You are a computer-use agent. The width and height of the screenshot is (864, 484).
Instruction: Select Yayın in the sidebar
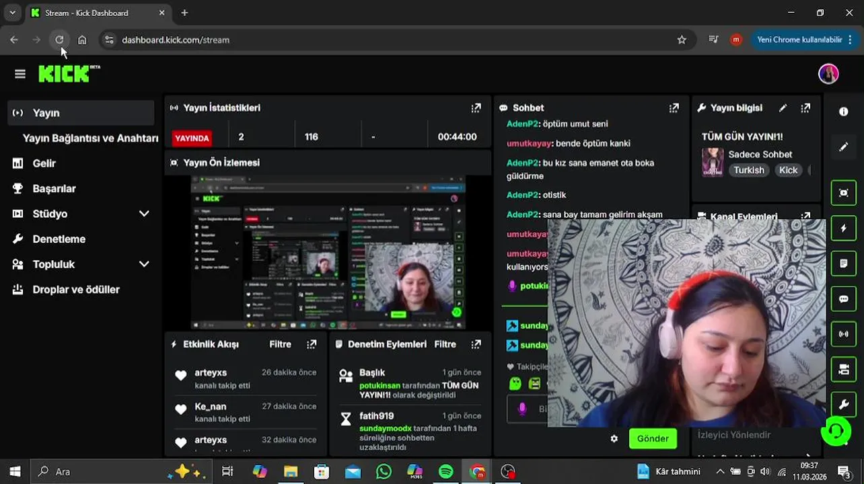[81, 113]
